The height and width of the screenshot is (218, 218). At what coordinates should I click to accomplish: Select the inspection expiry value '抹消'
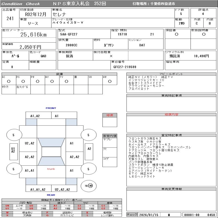pos(69,56)
